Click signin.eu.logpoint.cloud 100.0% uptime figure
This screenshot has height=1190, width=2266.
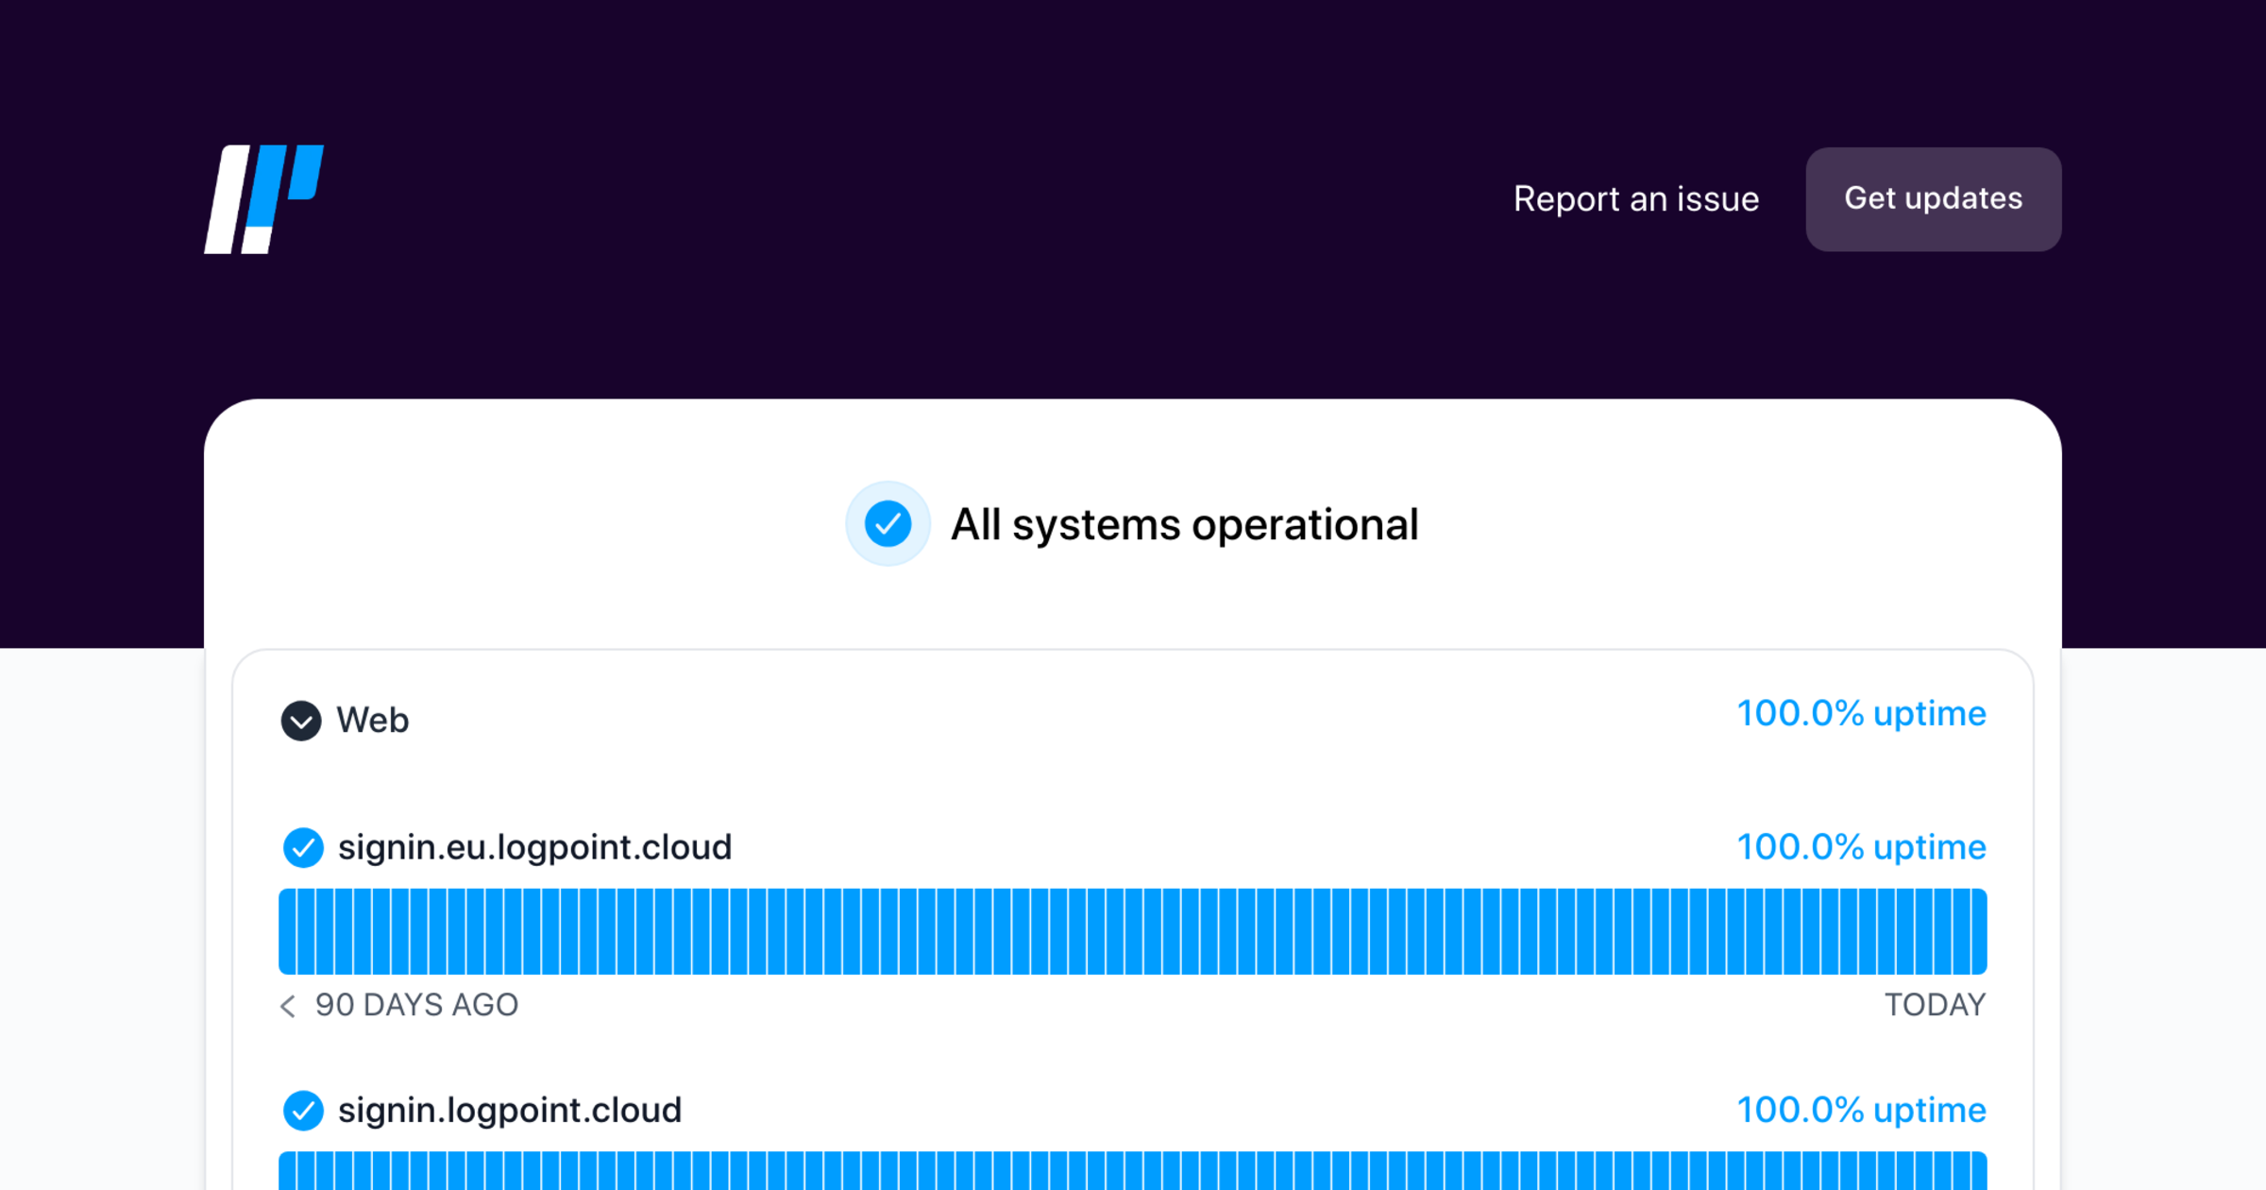(1860, 847)
